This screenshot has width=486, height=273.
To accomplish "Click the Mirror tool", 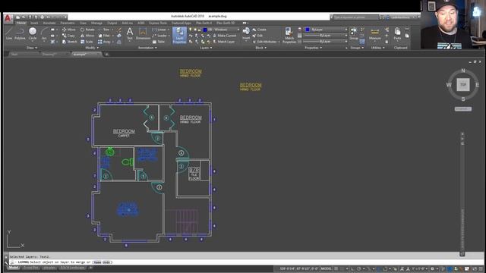I will click(x=87, y=36).
